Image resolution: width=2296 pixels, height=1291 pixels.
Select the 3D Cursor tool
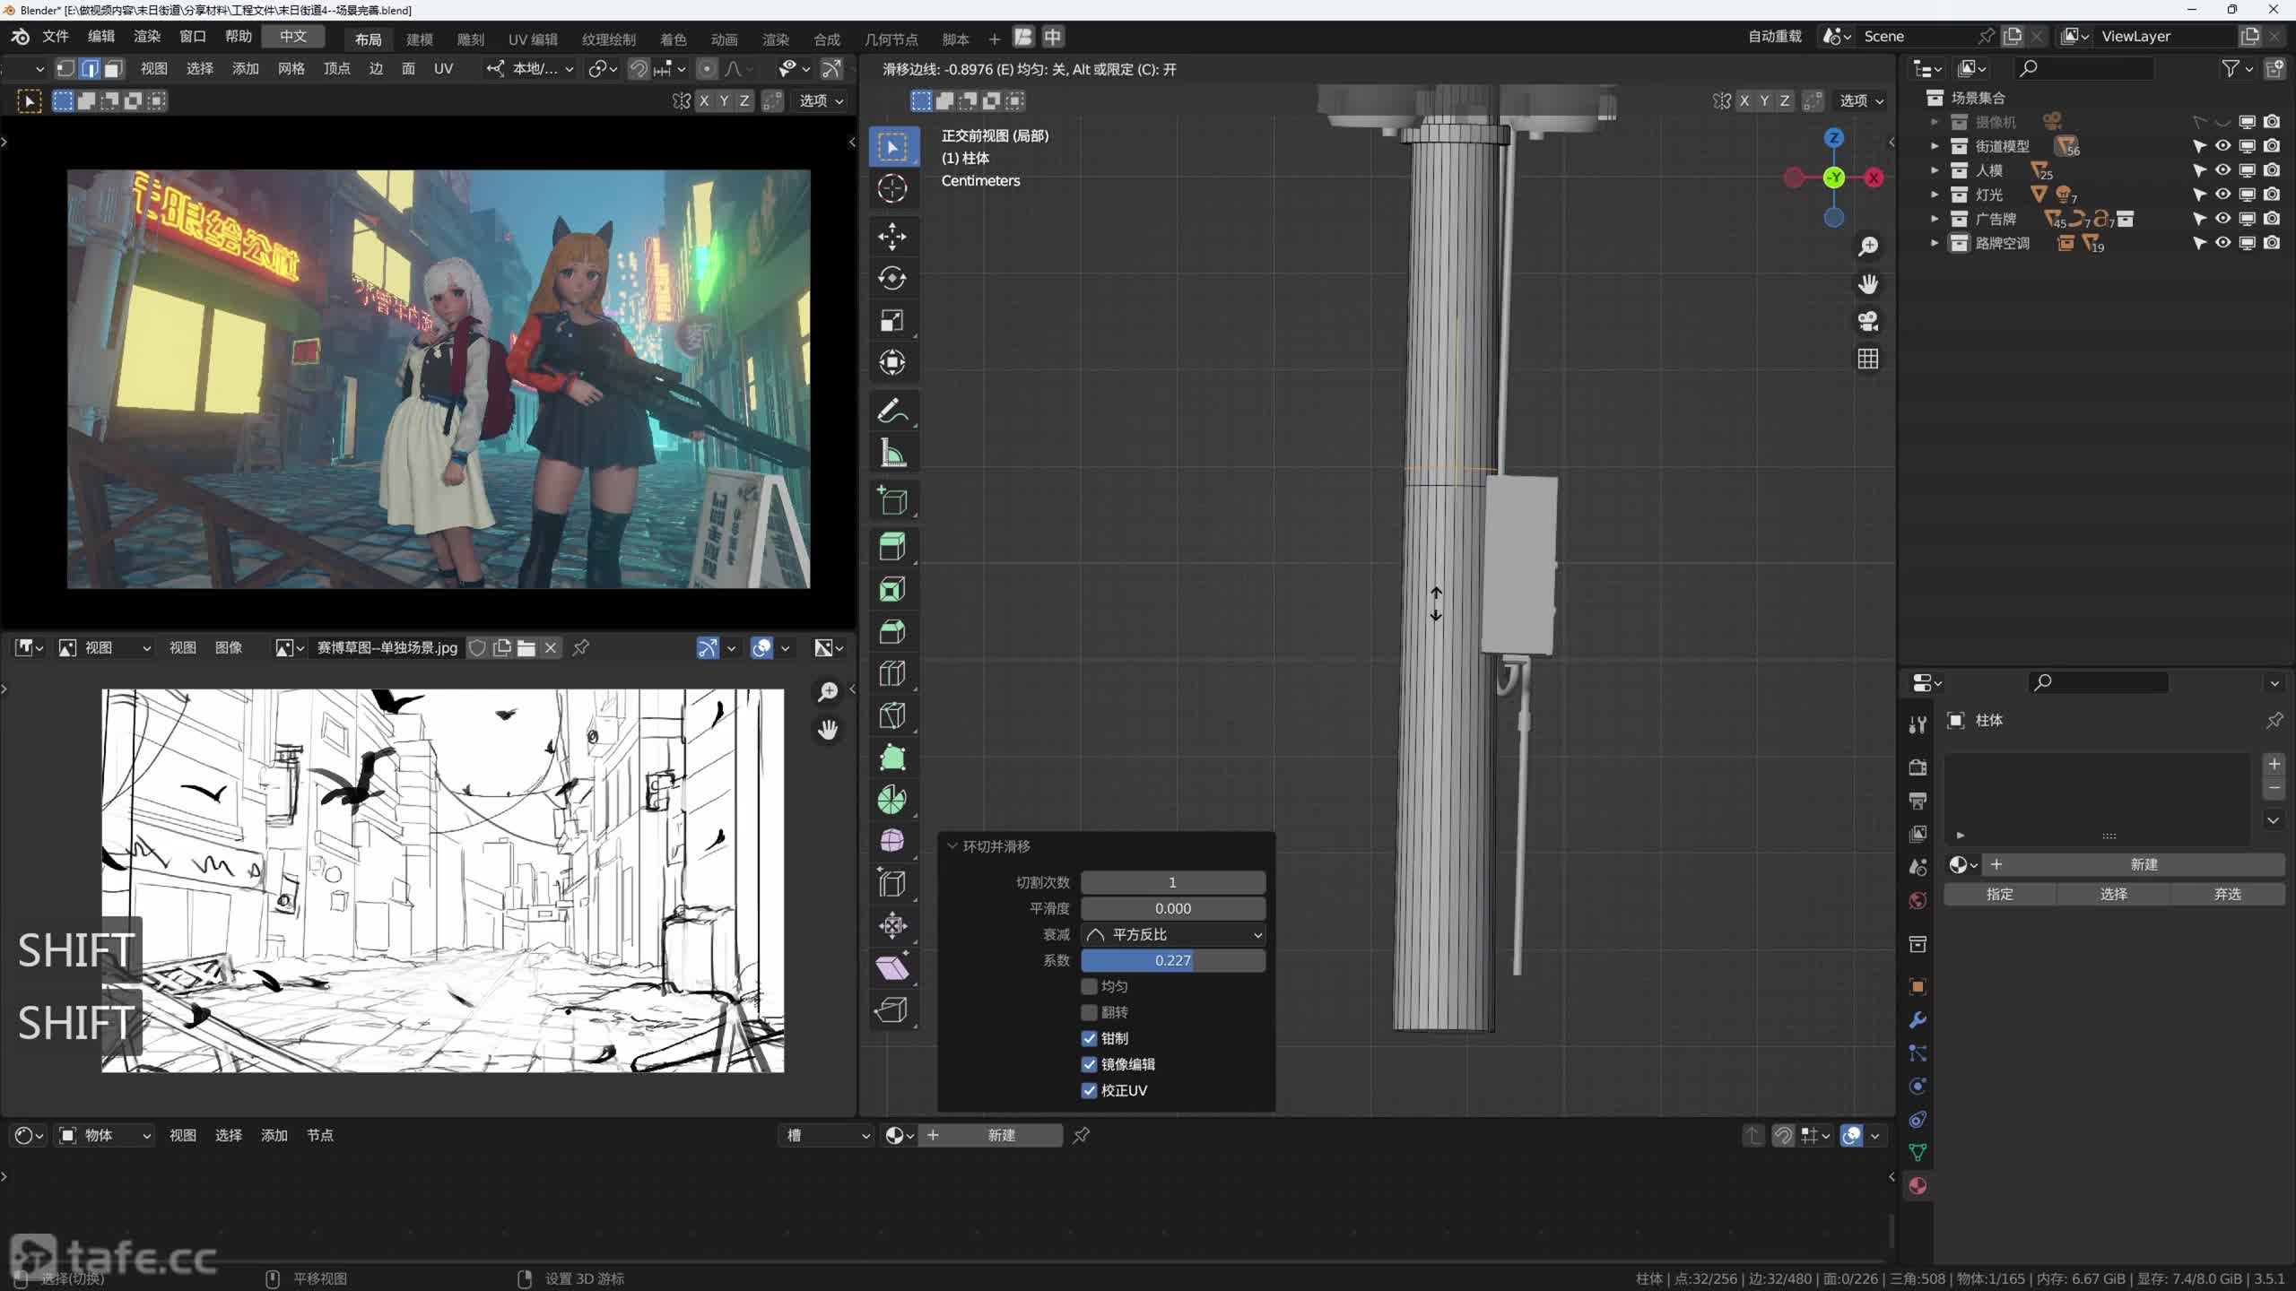892,188
